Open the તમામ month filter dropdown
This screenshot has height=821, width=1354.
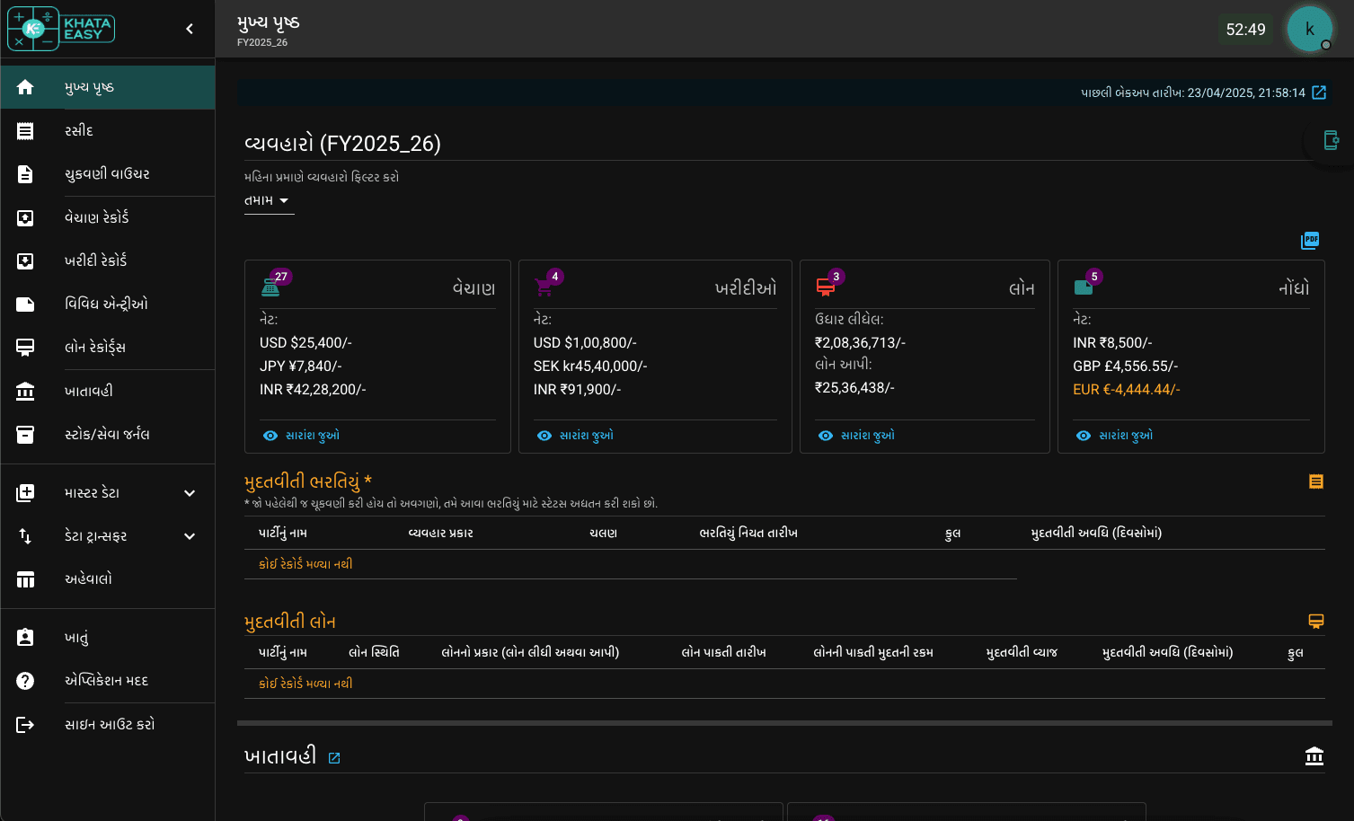coord(268,200)
